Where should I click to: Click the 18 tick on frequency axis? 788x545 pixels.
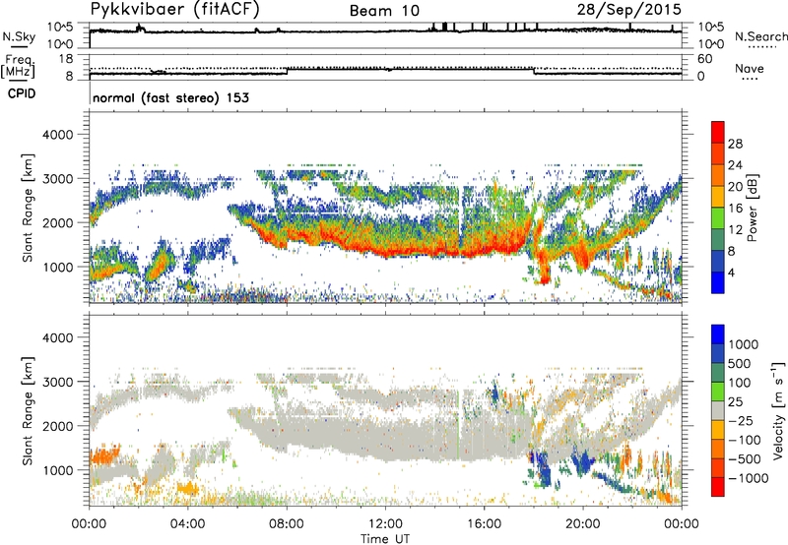coord(66,58)
